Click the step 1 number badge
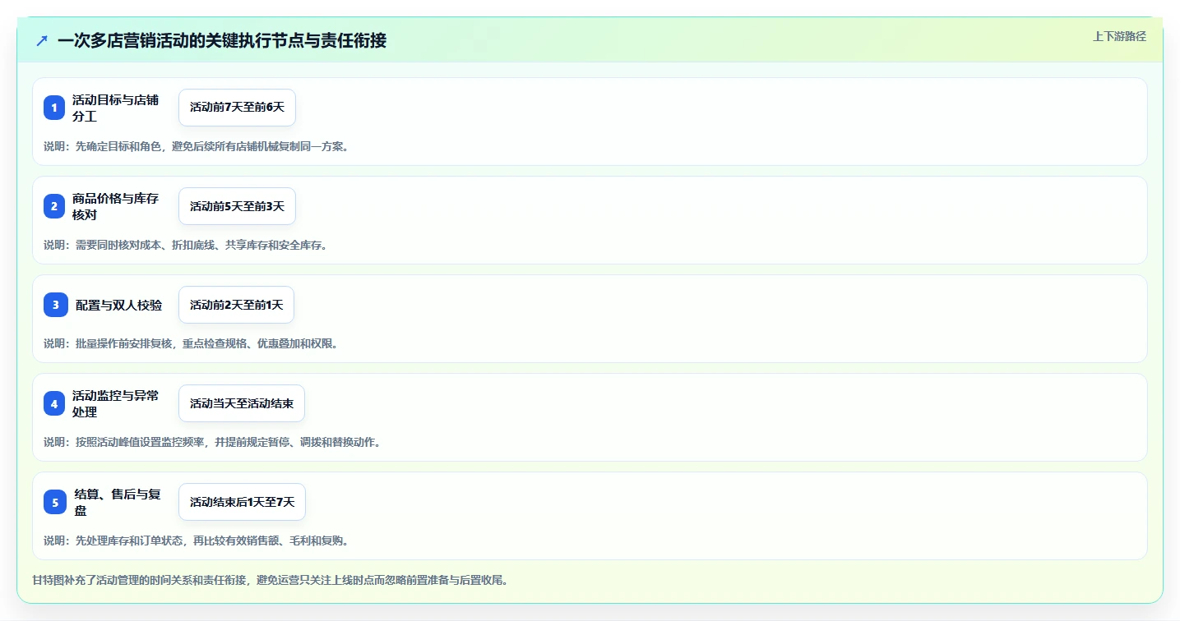The height and width of the screenshot is (621, 1180). [x=54, y=108]
